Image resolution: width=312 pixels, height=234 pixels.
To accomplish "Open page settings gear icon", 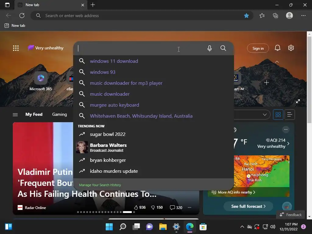I will click(291, 48).
